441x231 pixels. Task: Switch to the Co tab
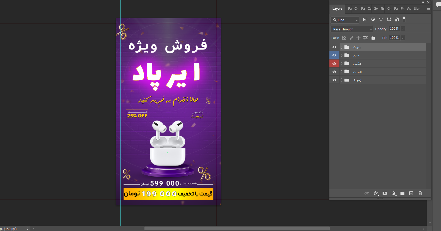369,9
